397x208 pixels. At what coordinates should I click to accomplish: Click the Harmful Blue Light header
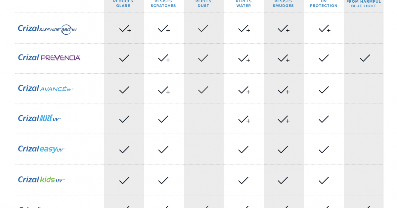364,4
